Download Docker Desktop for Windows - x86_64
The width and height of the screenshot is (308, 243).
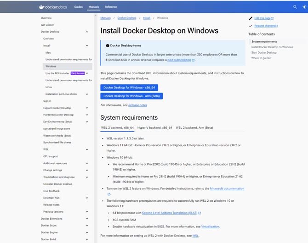[x=129, y=88]
